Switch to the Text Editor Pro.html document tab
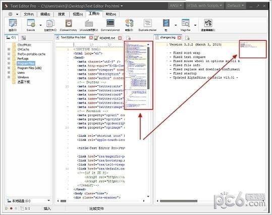Viewport: 272px width, 215px height. point(73,37)
